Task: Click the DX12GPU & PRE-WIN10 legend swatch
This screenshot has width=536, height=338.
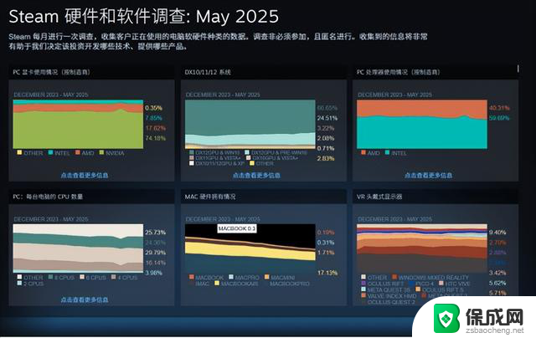Action: tap(247, 152)
